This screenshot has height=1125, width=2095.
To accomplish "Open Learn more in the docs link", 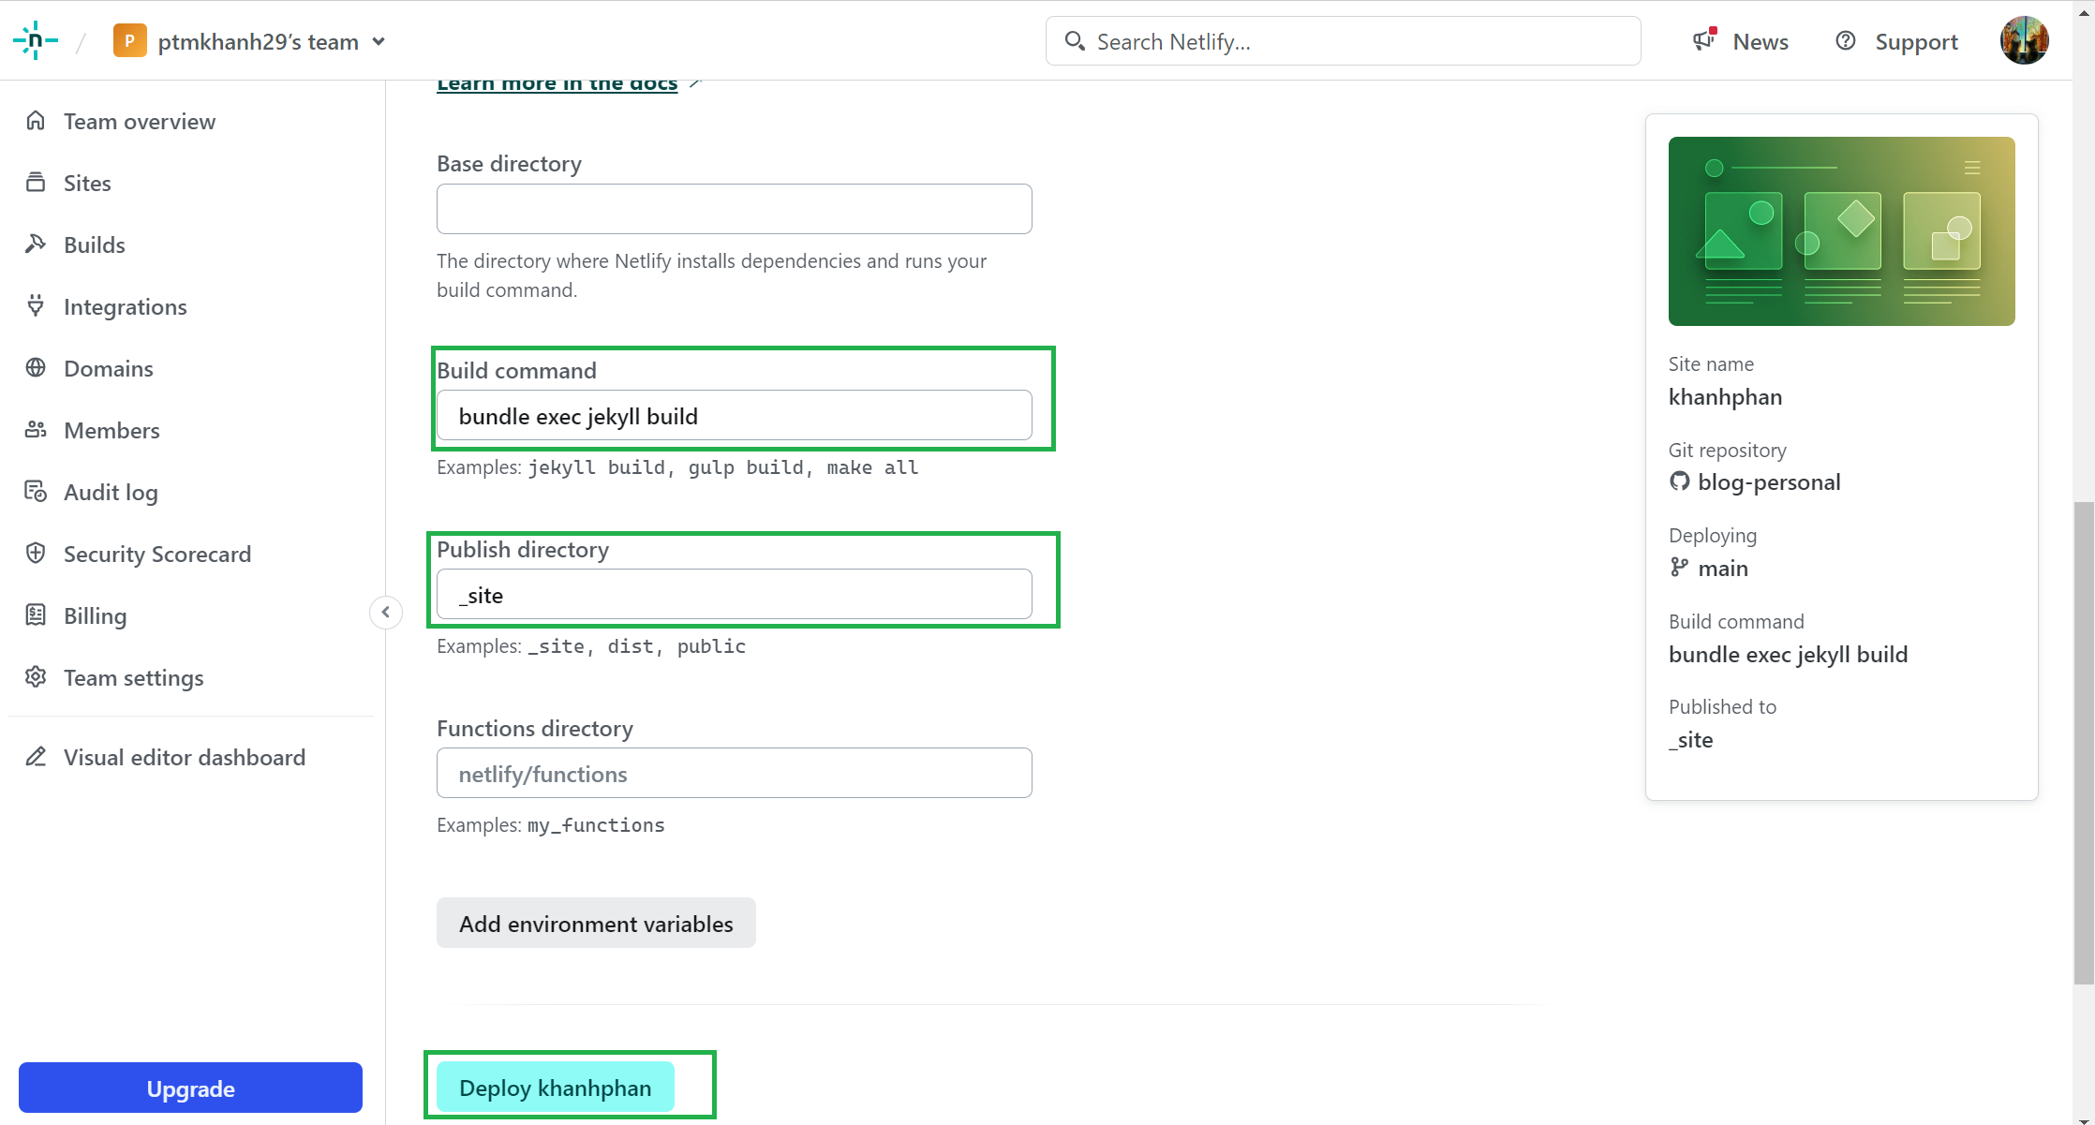I will (x=557, y=84).
